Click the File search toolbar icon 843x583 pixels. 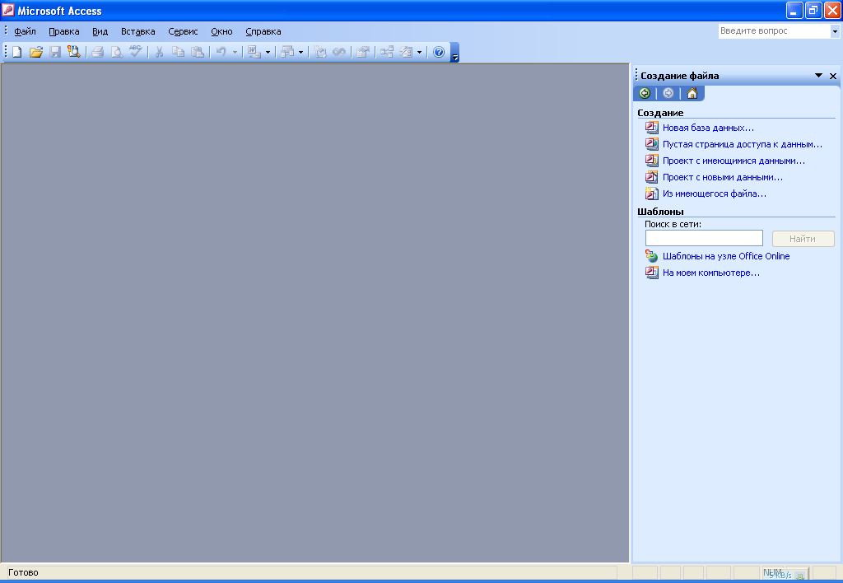coord(73,52)
